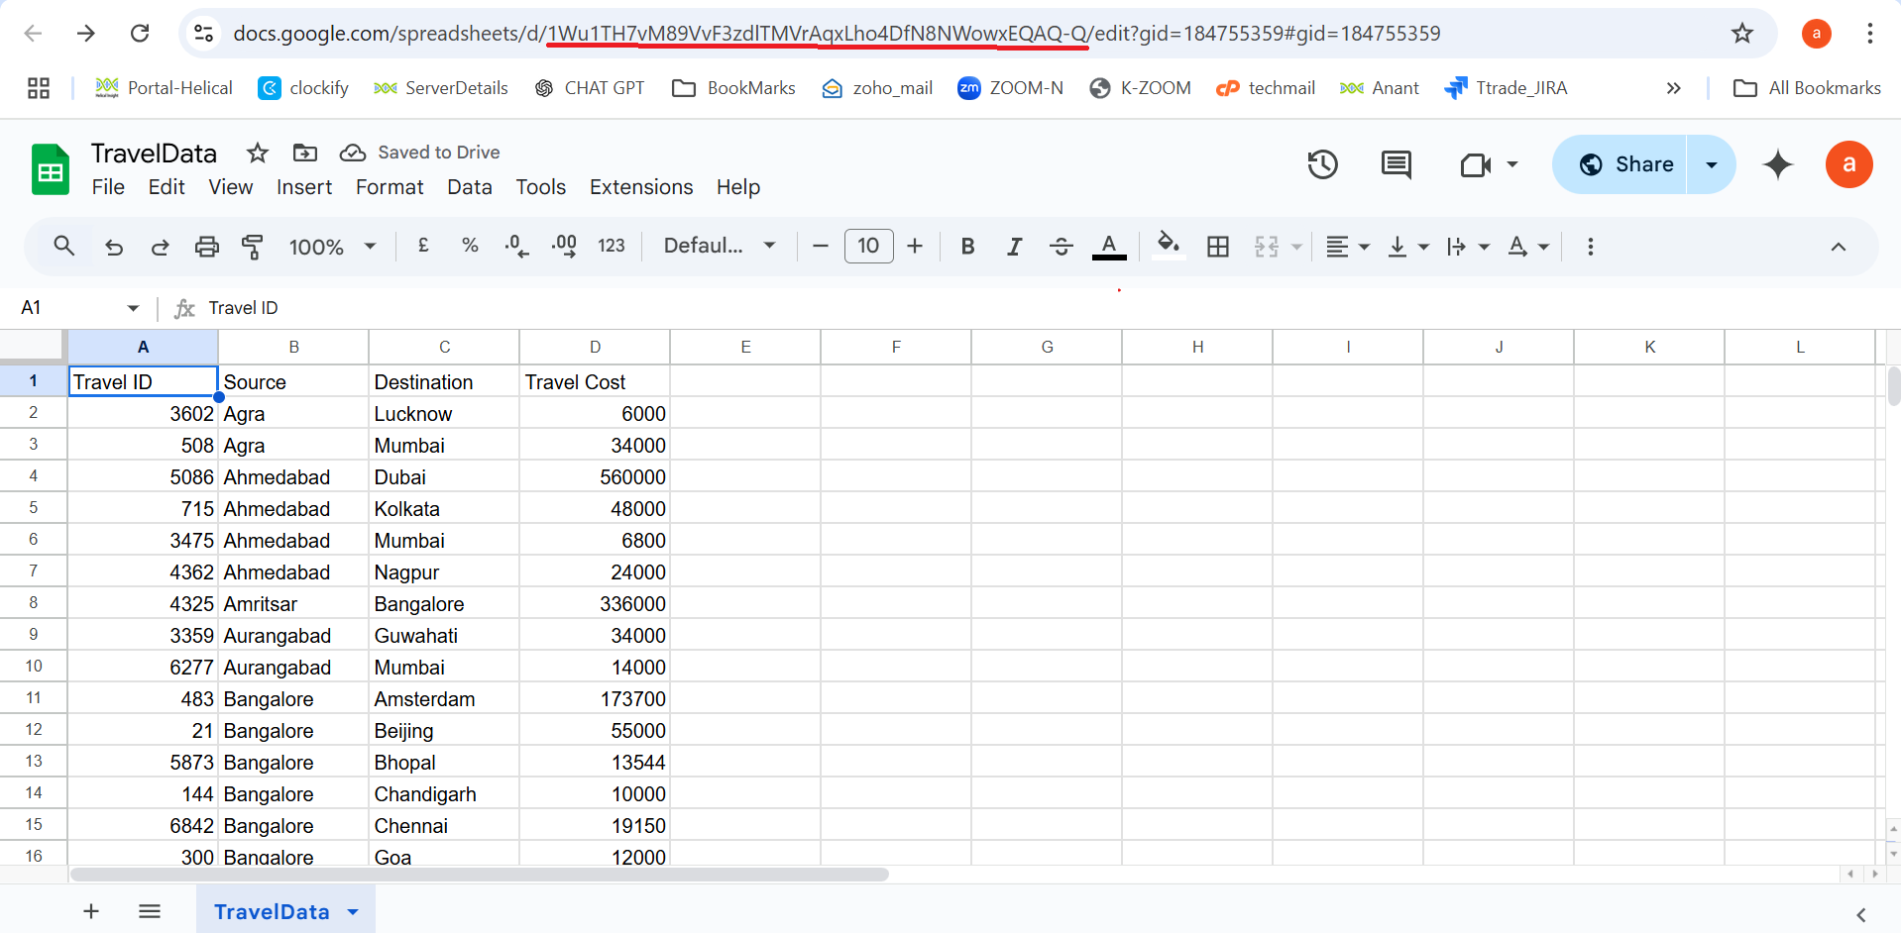The width and height of the screenshot is (1901, 933).
Task: Open version history clock icon
Action: tap(1322, 164)
